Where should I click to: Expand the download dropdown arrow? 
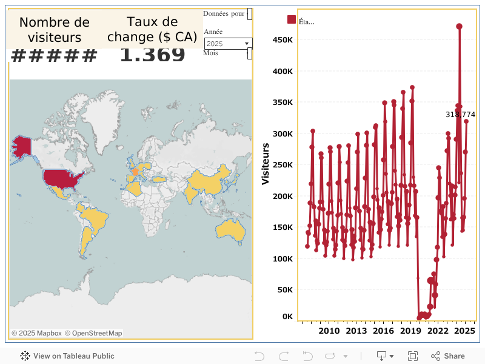click(392, 356)
